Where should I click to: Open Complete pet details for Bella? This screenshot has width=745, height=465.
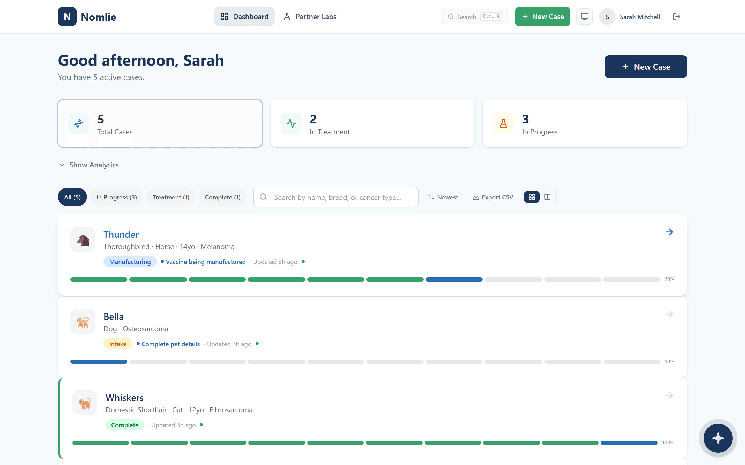(170, 344)
